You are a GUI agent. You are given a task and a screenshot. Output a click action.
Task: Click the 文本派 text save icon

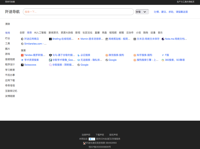[x=135, y=39]
